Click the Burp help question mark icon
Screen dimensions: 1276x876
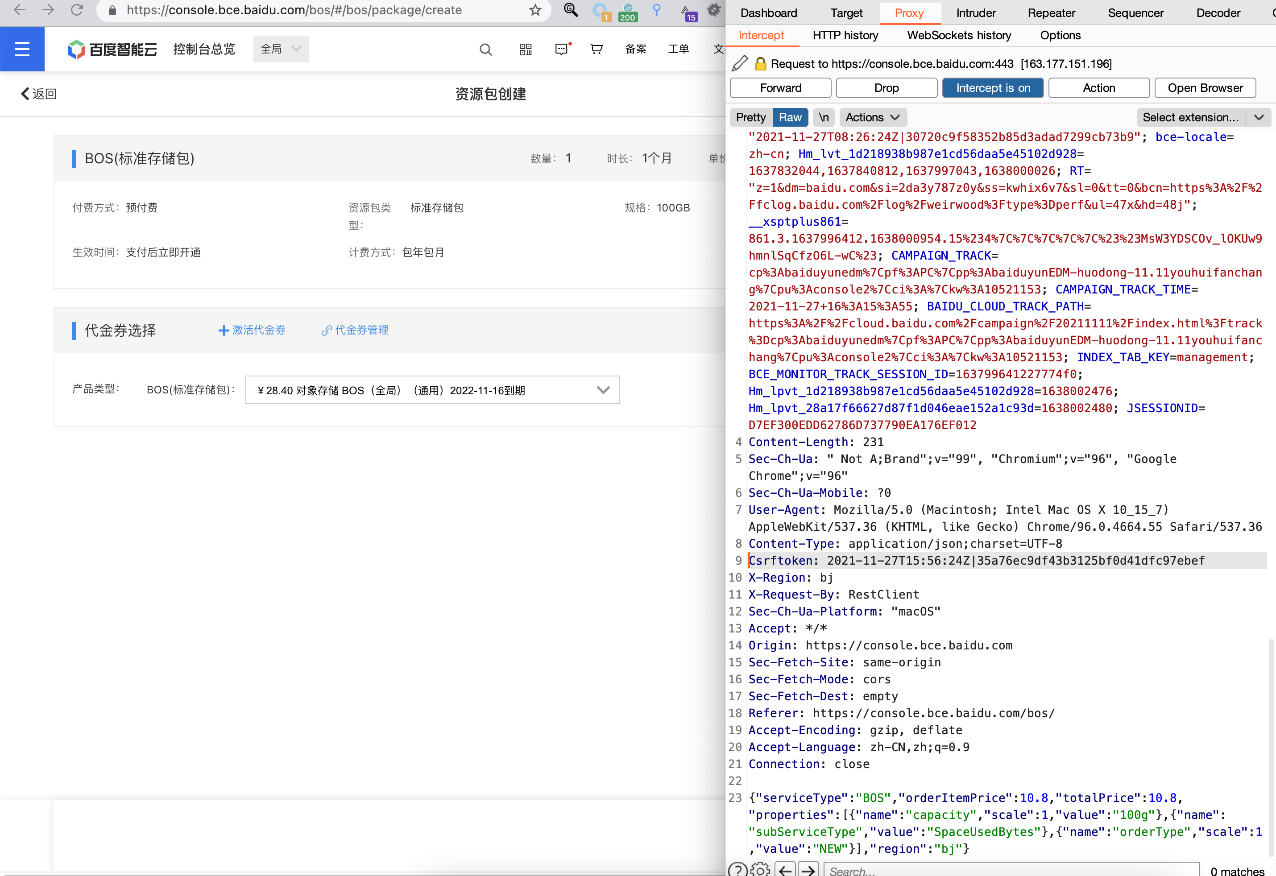pos(737,869)
